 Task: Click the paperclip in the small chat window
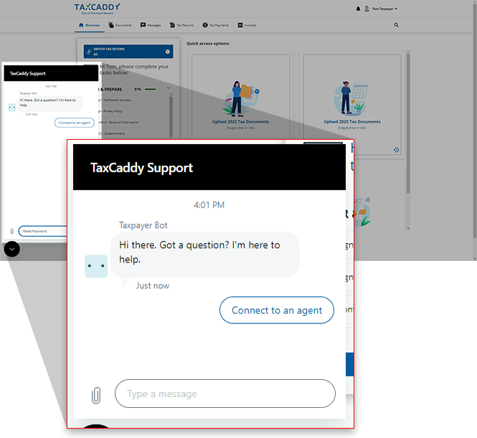[x=12, y=232]
